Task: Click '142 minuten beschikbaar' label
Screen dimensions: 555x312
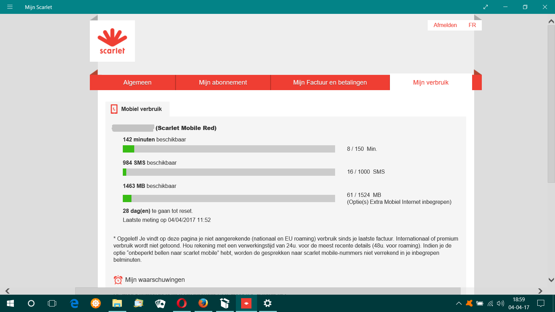Action: 154,139
